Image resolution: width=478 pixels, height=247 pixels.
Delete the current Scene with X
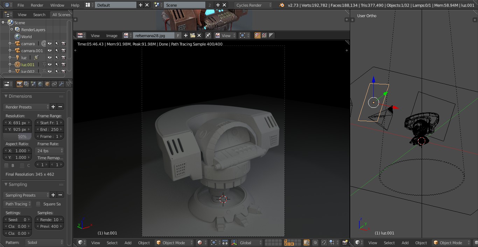(x=224, y=5)
